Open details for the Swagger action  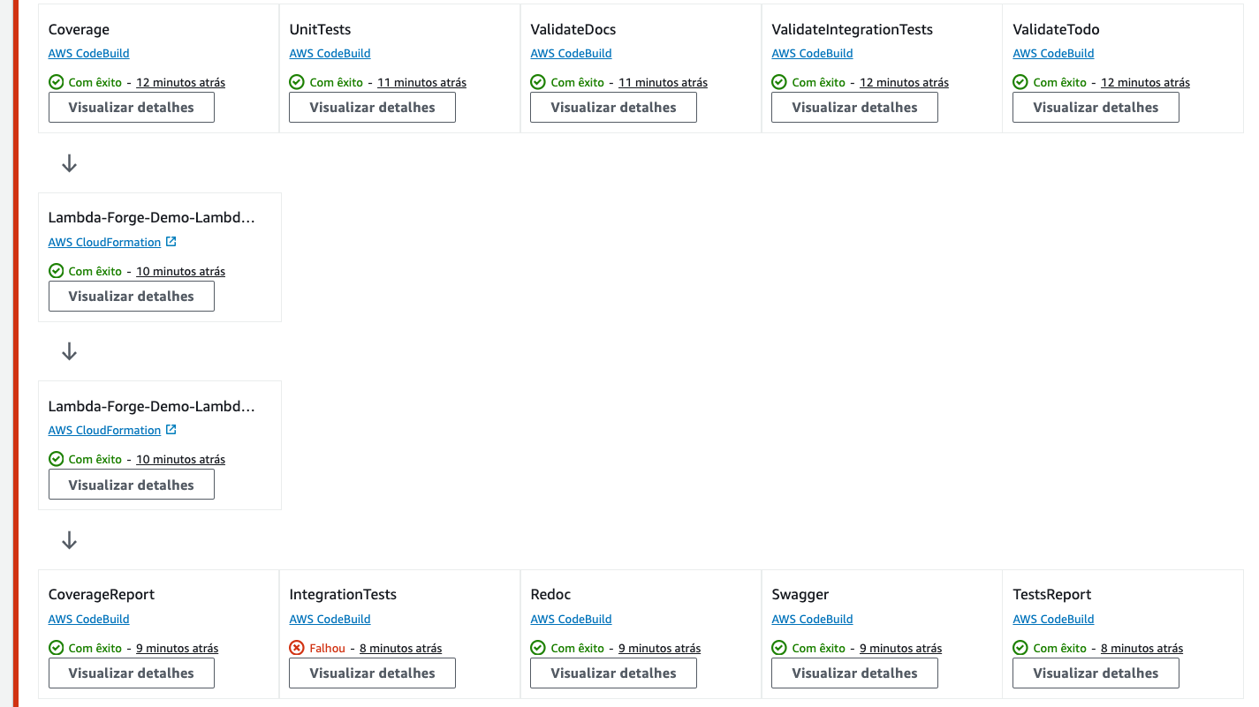tap(854, 673)
